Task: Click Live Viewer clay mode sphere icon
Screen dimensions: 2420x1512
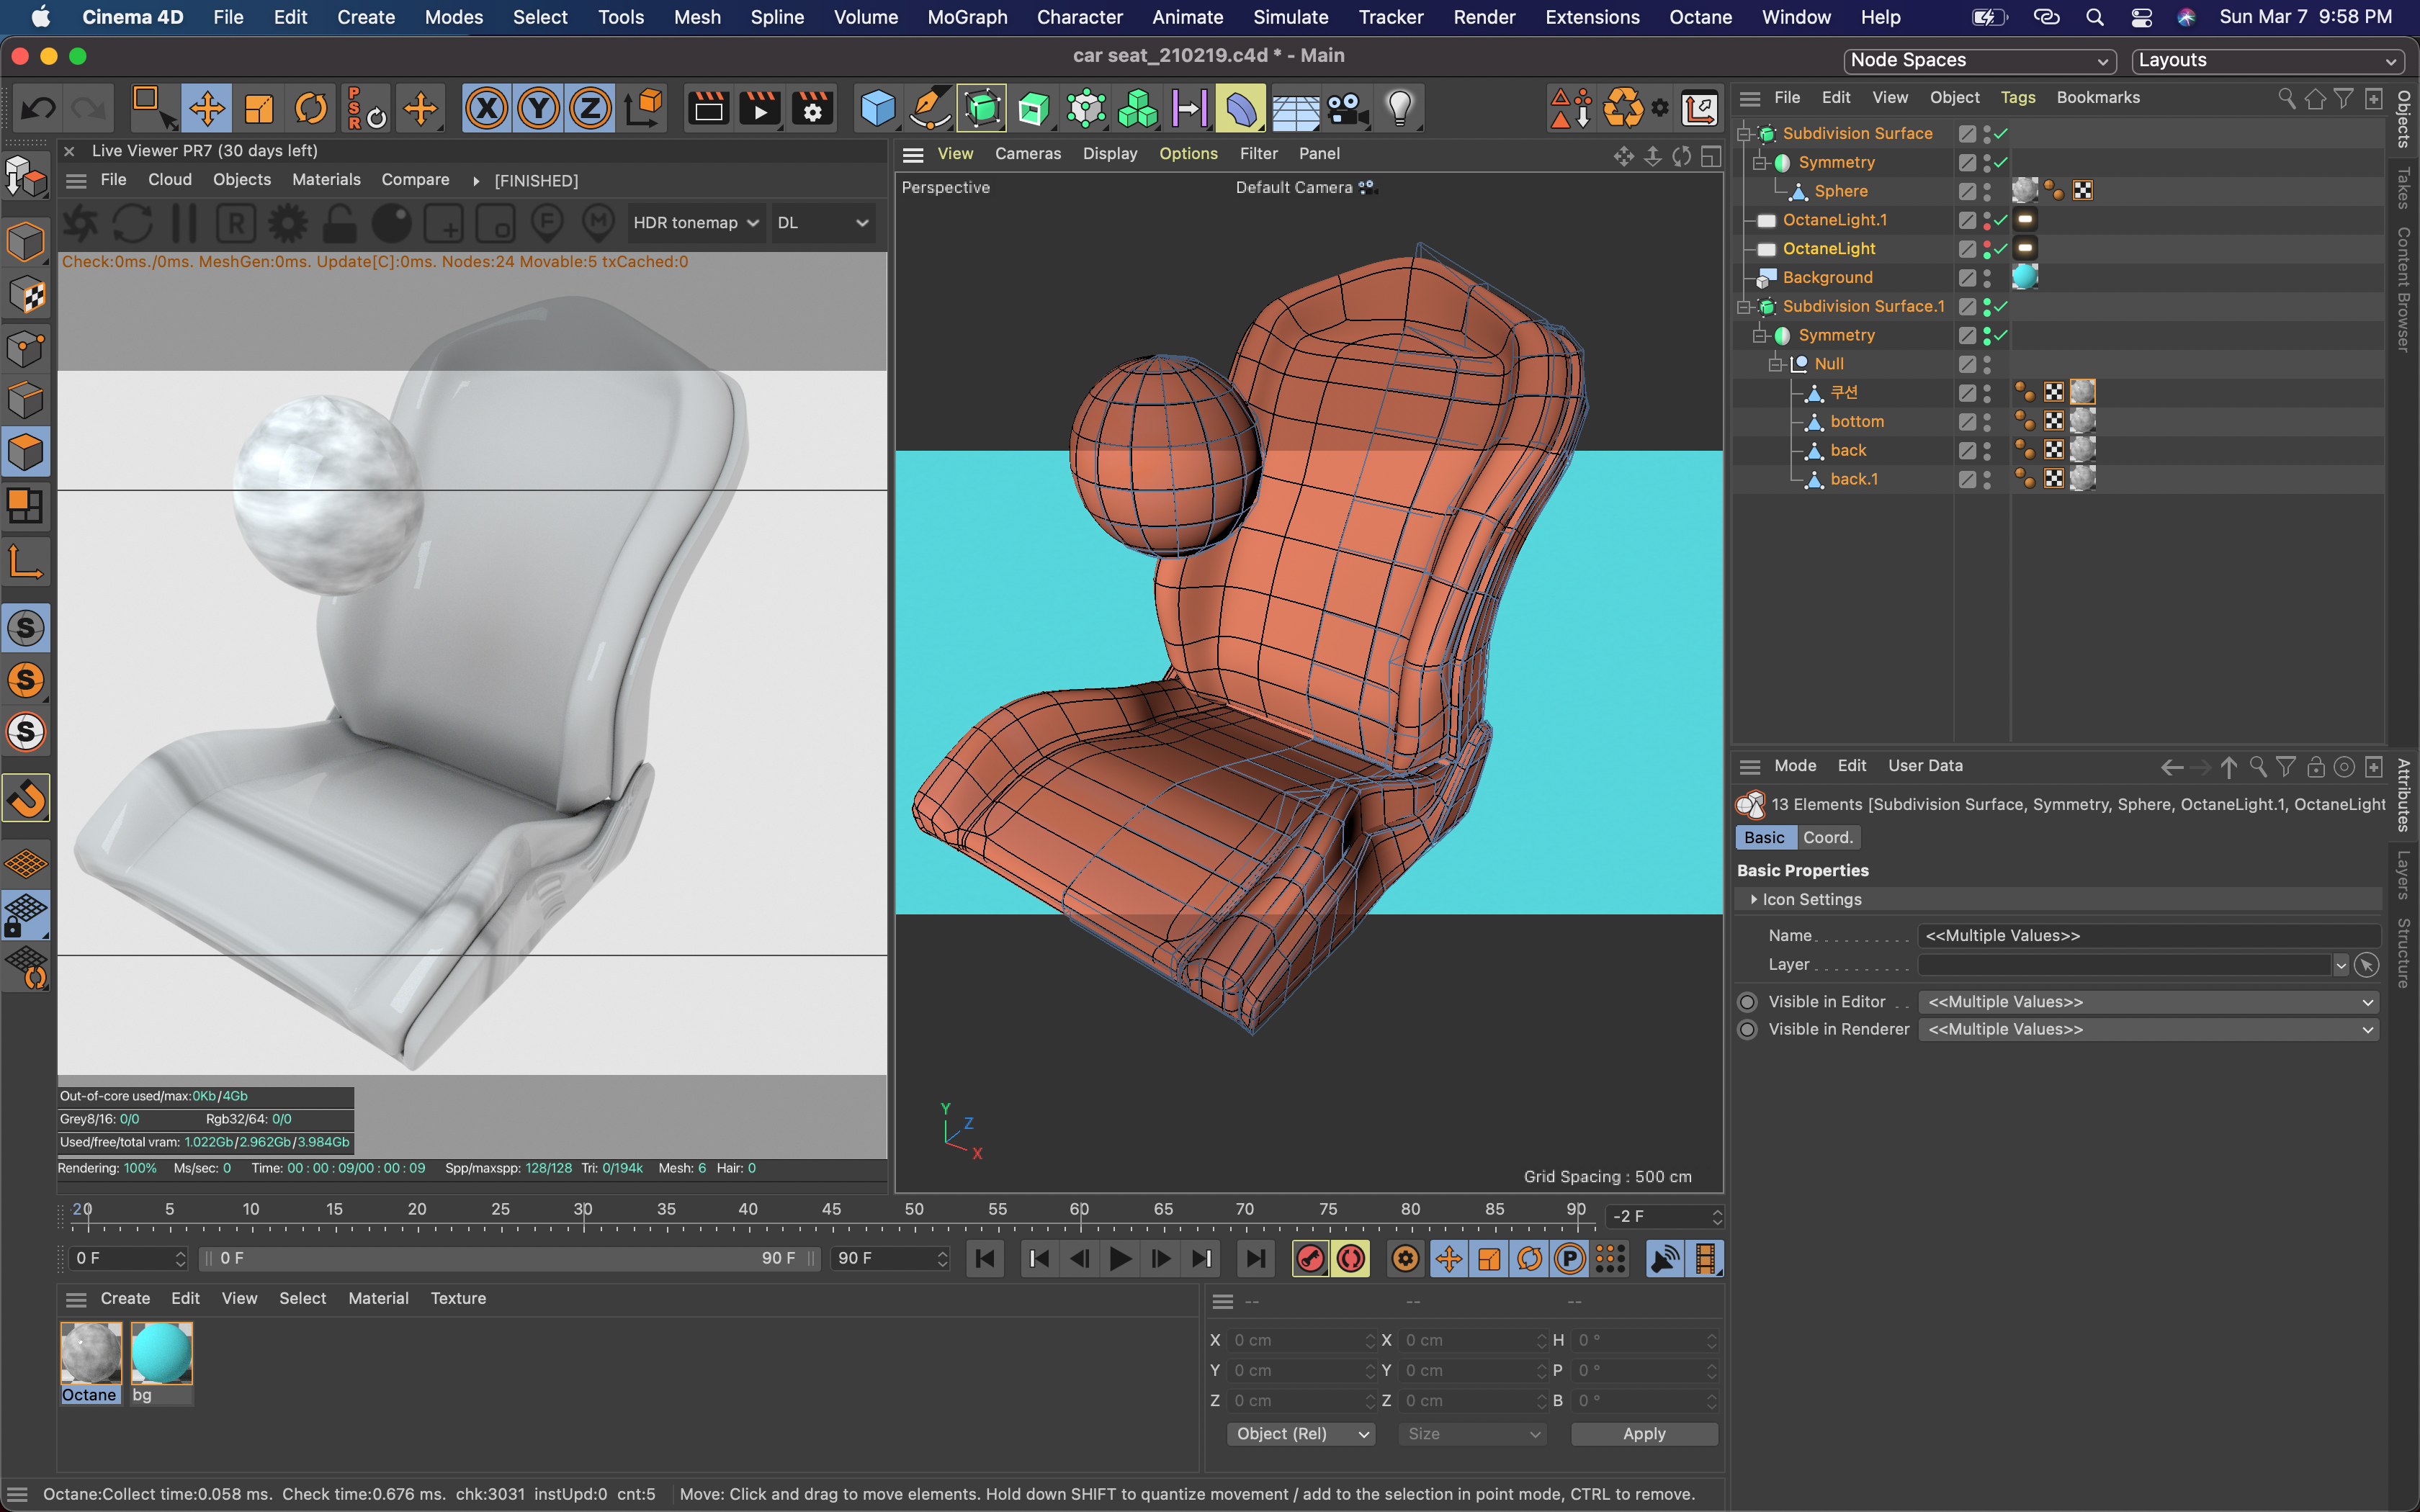Action: pyautogui.click(x=392, y=223)
